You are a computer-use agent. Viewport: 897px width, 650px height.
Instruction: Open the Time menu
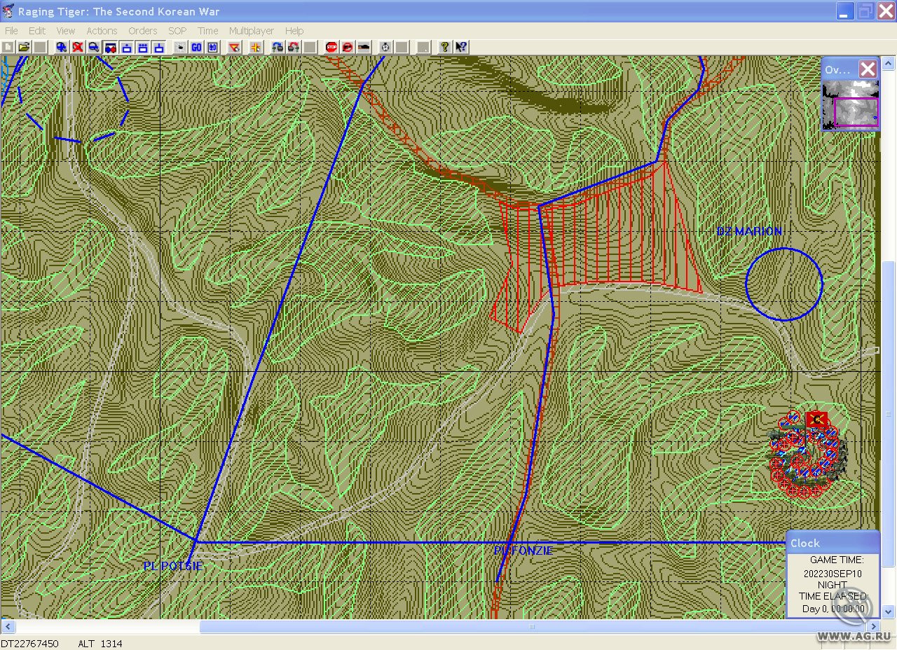click(208, 31)
